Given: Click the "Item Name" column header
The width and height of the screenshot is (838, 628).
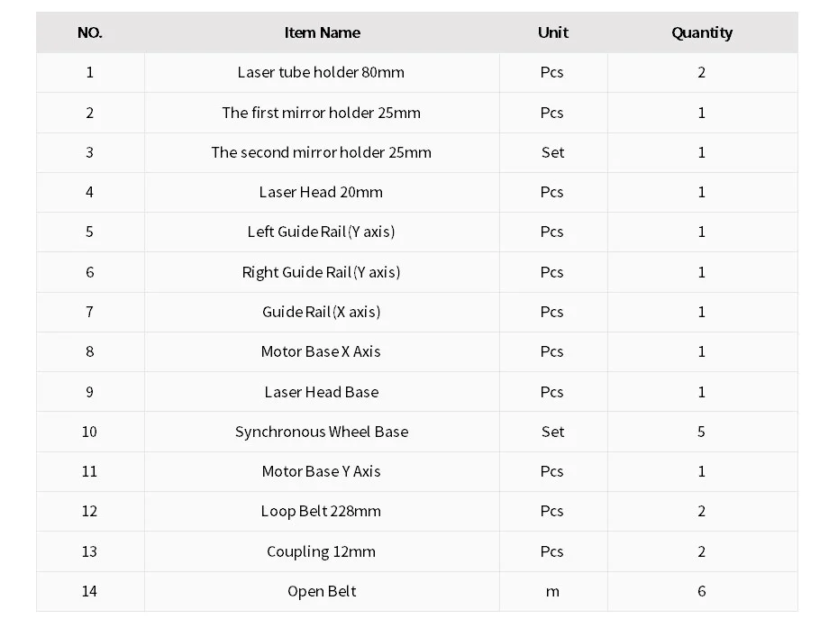Looking at the screenshot, I should click(x=322, y=33).
